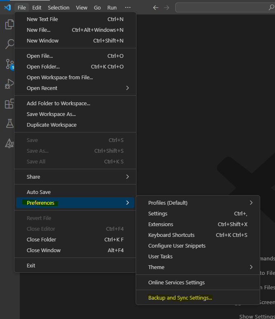Click the command center search box

click(225, 7)
